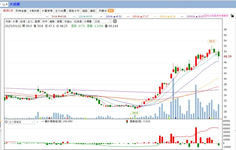
Task: Toggle the 布林 bands button
Action: [x=45, y=21]
